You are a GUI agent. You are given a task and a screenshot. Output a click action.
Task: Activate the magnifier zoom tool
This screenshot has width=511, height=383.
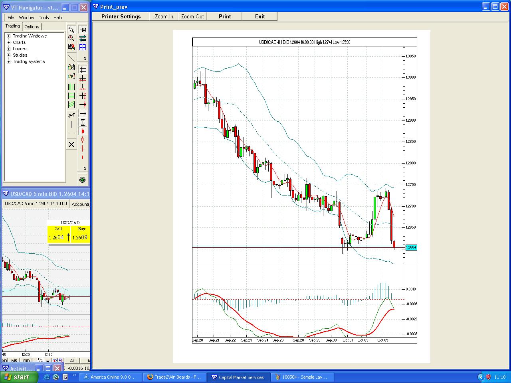pos(71,38)
